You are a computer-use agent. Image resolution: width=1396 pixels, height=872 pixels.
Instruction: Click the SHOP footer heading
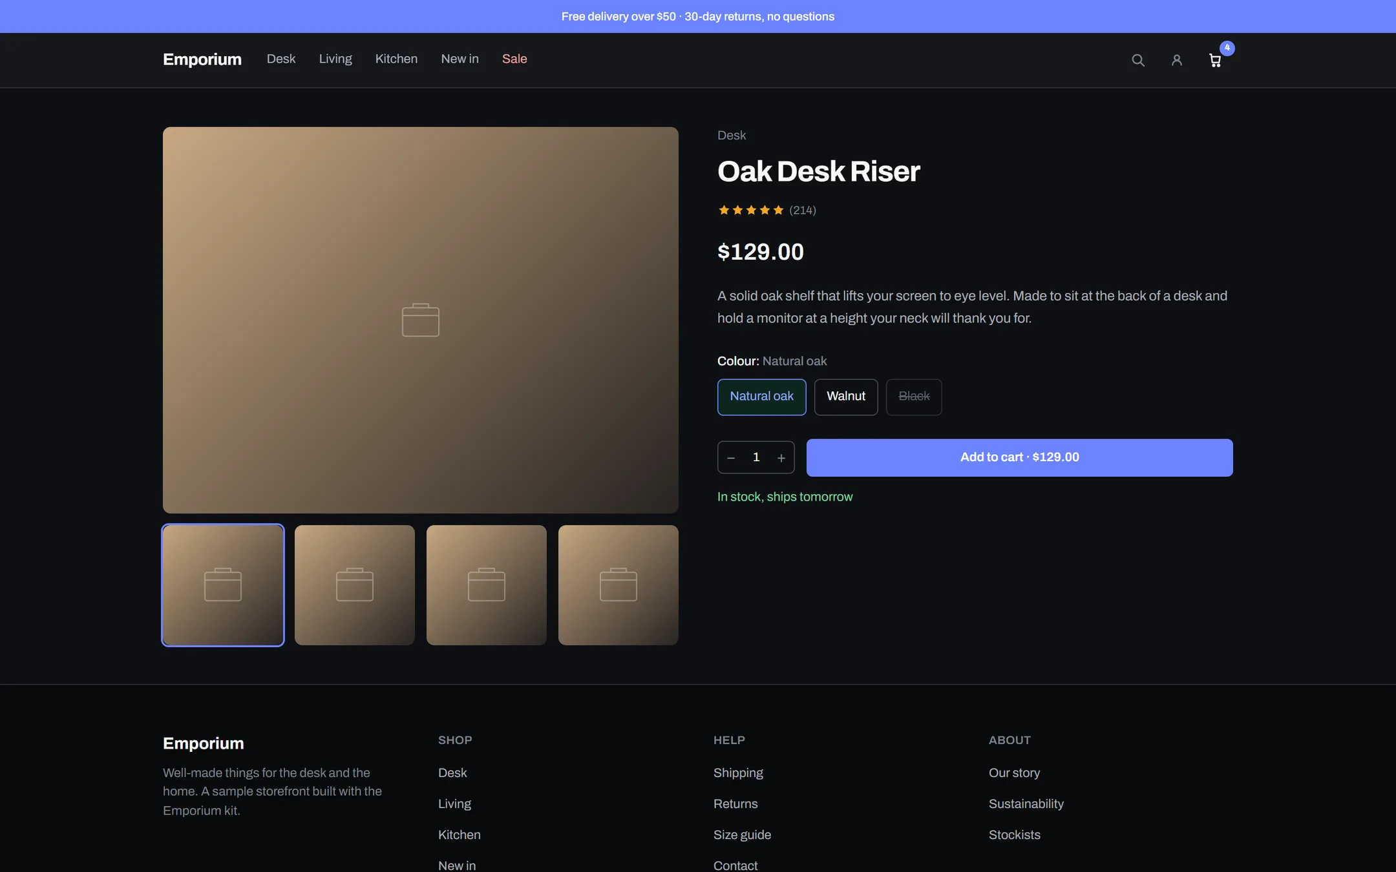(x=455, y=740)
